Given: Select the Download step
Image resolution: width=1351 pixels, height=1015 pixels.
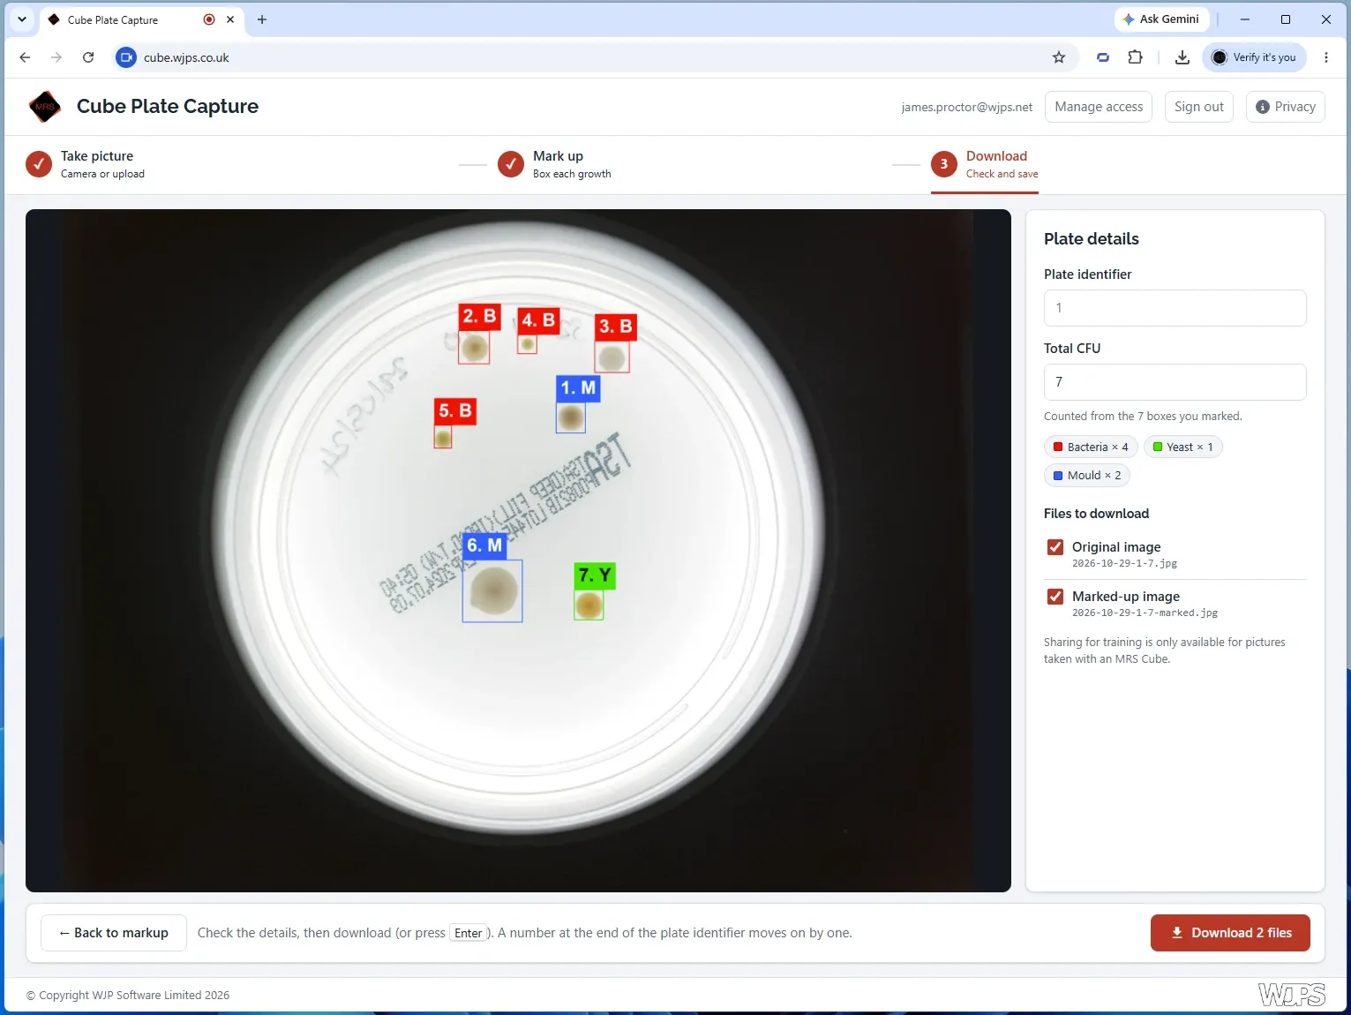Looking at the screenshot, I should coord(985,164).
